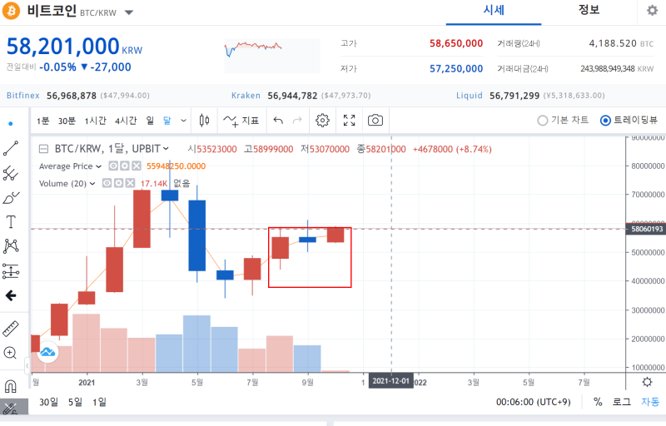Click the mini price sparkline thumbnail
Screen dimensions: 666x426
pos(272,56)
